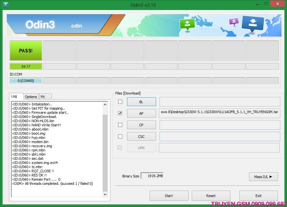287x207 pixels.
Task: Click the log scrollbar up arrow
Action: click(x=105, y=104)
